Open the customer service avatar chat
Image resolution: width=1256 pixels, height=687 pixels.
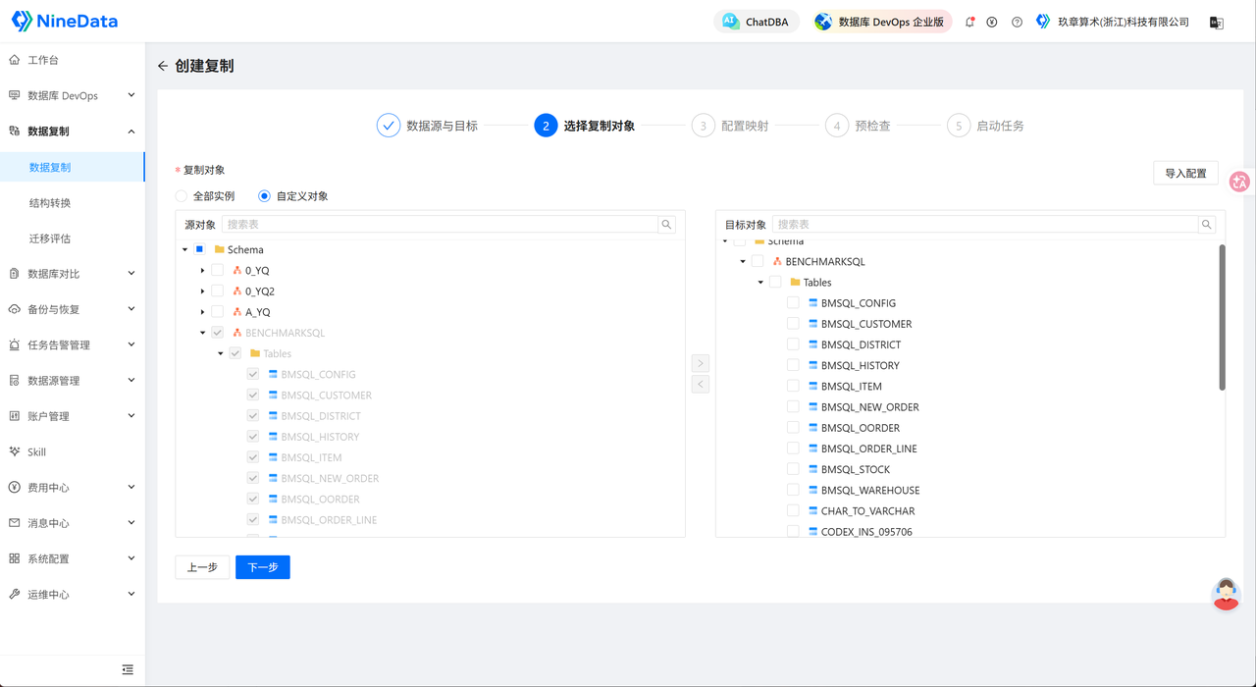tap(1226, 594)
